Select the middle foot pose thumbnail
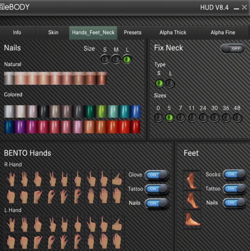The width and height of the screenshot is (250, 251). click(x=192, y=200)
